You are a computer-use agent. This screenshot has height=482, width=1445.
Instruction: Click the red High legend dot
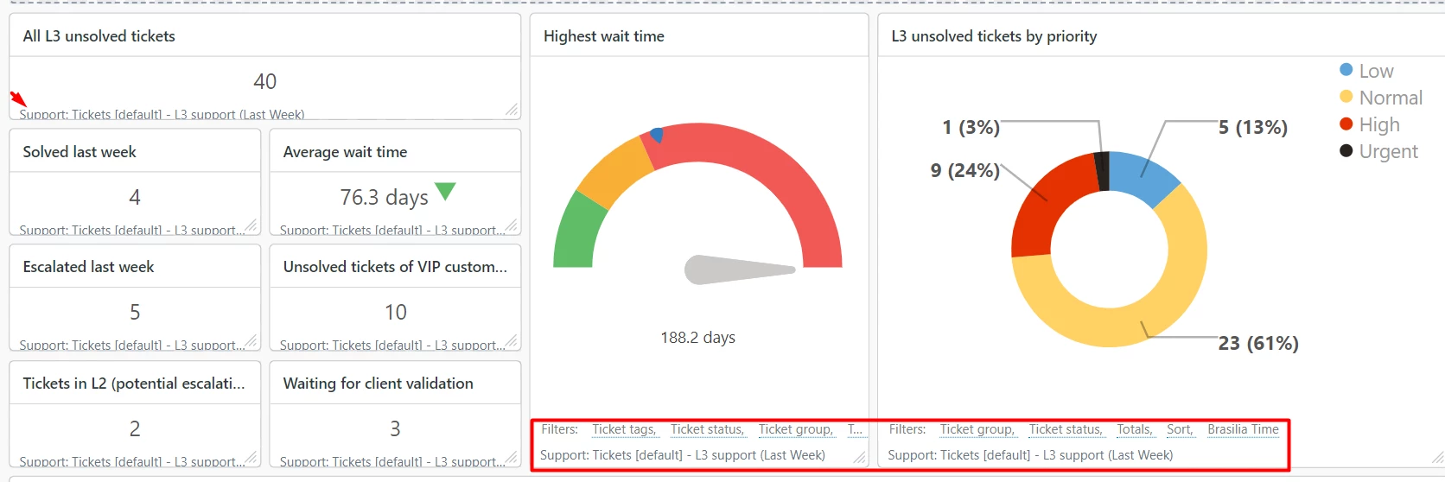click(x=1346, y=124)
